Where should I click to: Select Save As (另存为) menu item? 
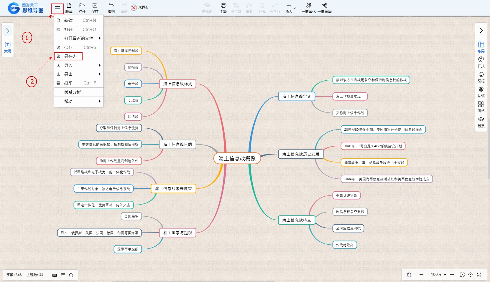[x=70, y=56]
